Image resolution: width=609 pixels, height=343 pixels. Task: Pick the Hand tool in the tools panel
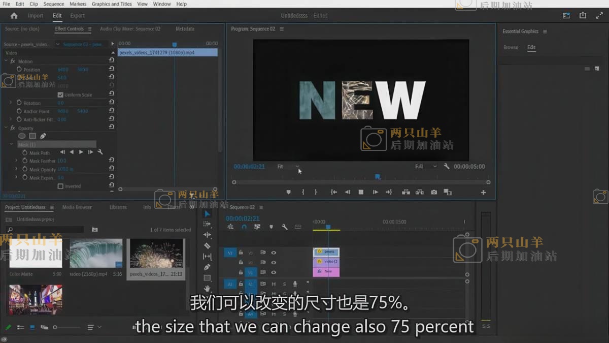[x=207, y=289]
